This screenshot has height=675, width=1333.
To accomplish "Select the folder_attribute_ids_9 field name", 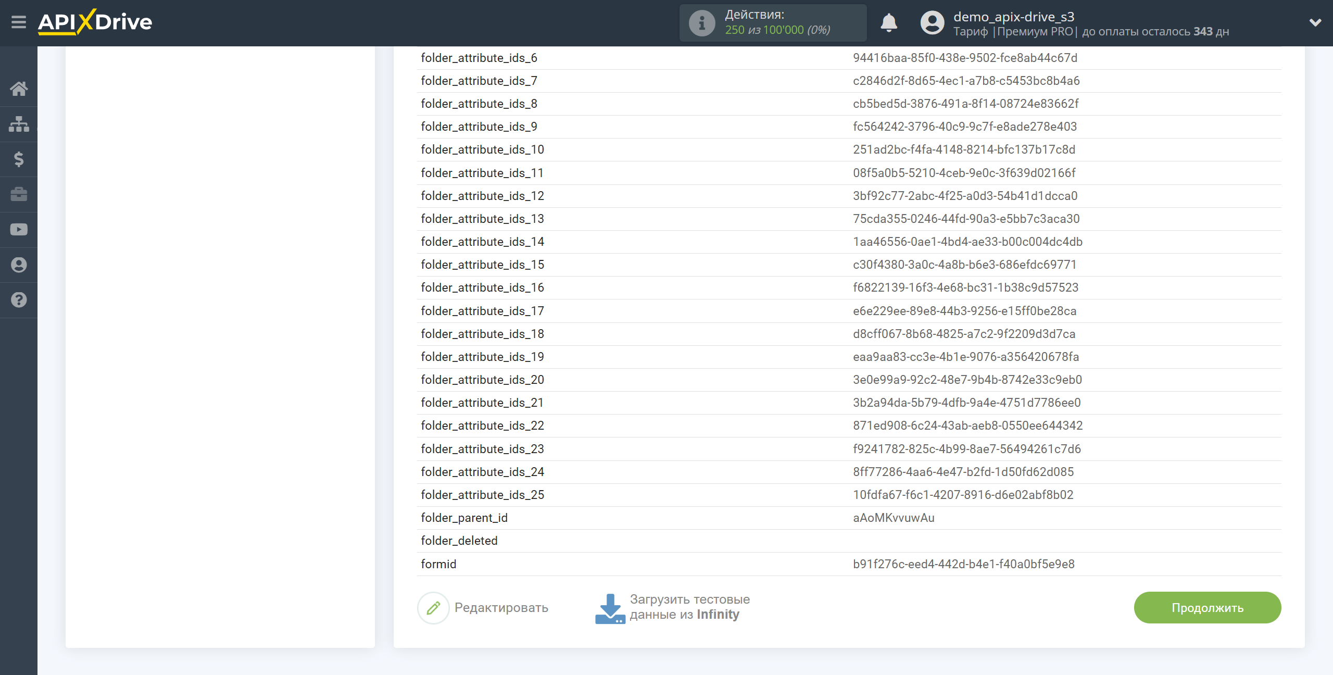I will point(479,127).
